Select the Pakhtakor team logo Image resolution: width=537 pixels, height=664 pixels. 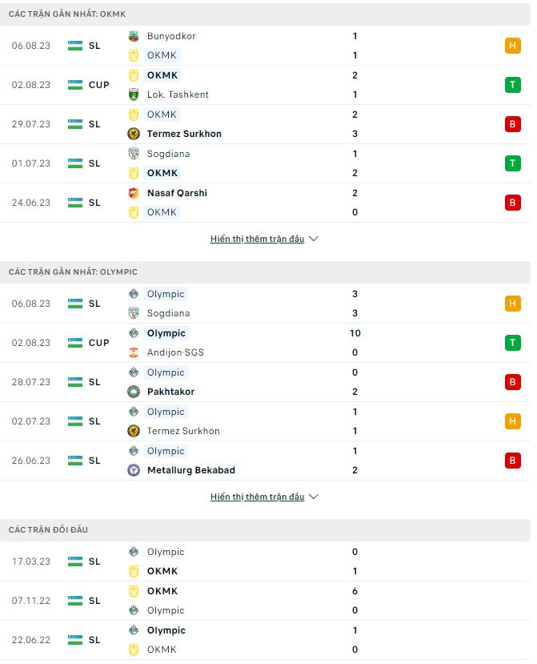(x=132, y=392)
